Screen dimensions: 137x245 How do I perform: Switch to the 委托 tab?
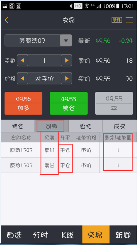tap(86, 126)
